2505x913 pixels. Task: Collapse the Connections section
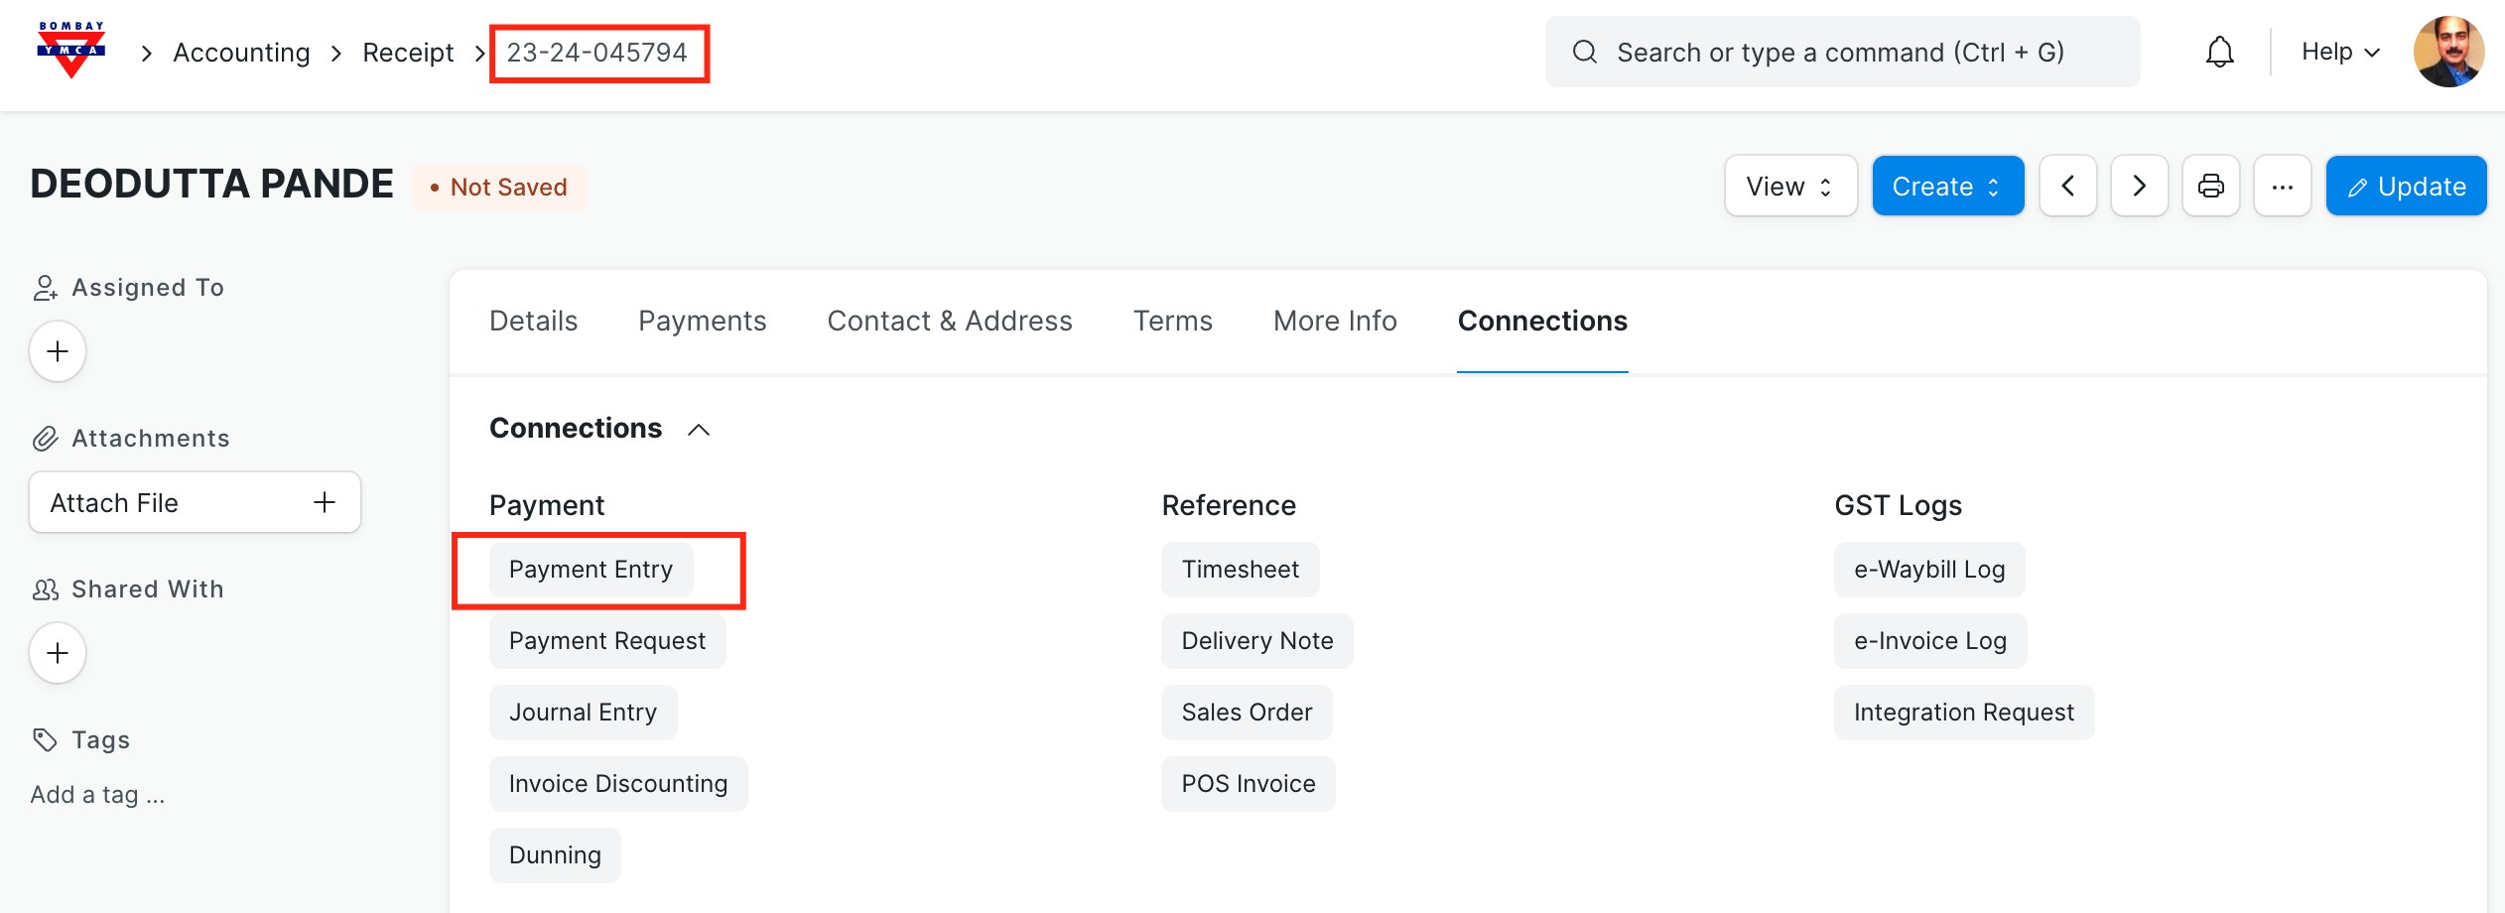click(x=699, y=429)
